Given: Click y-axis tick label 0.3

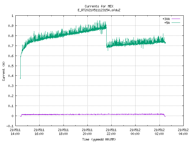Looking at the screenshot, I should [11, 86].
